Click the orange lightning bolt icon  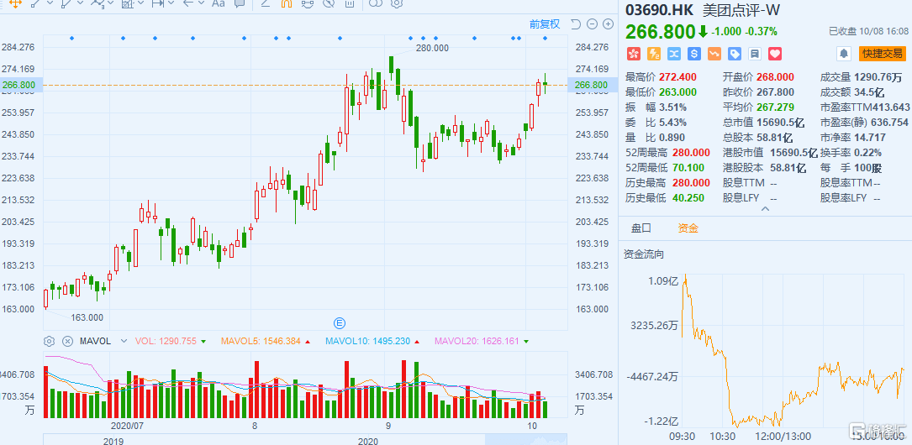(653, 54)
